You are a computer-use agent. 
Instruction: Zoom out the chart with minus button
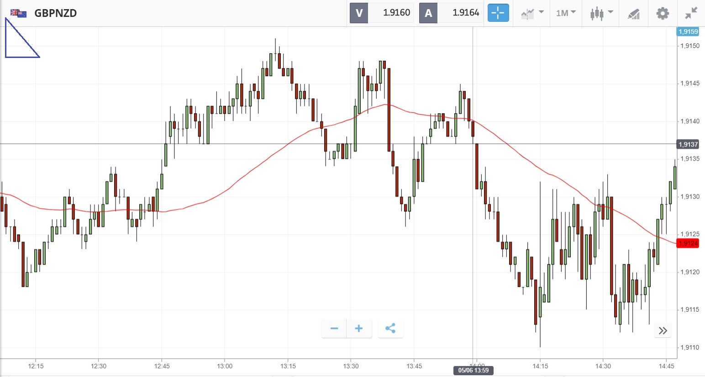point(334,328)
